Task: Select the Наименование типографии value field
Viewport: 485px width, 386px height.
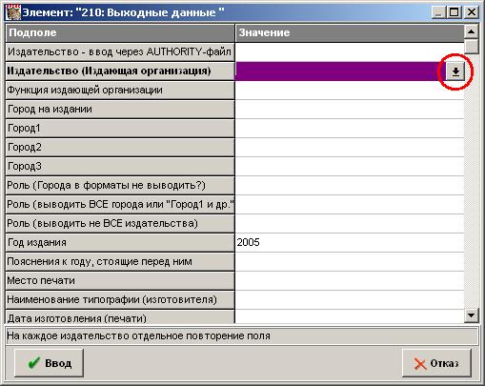Action: click(x=350, y=299)
